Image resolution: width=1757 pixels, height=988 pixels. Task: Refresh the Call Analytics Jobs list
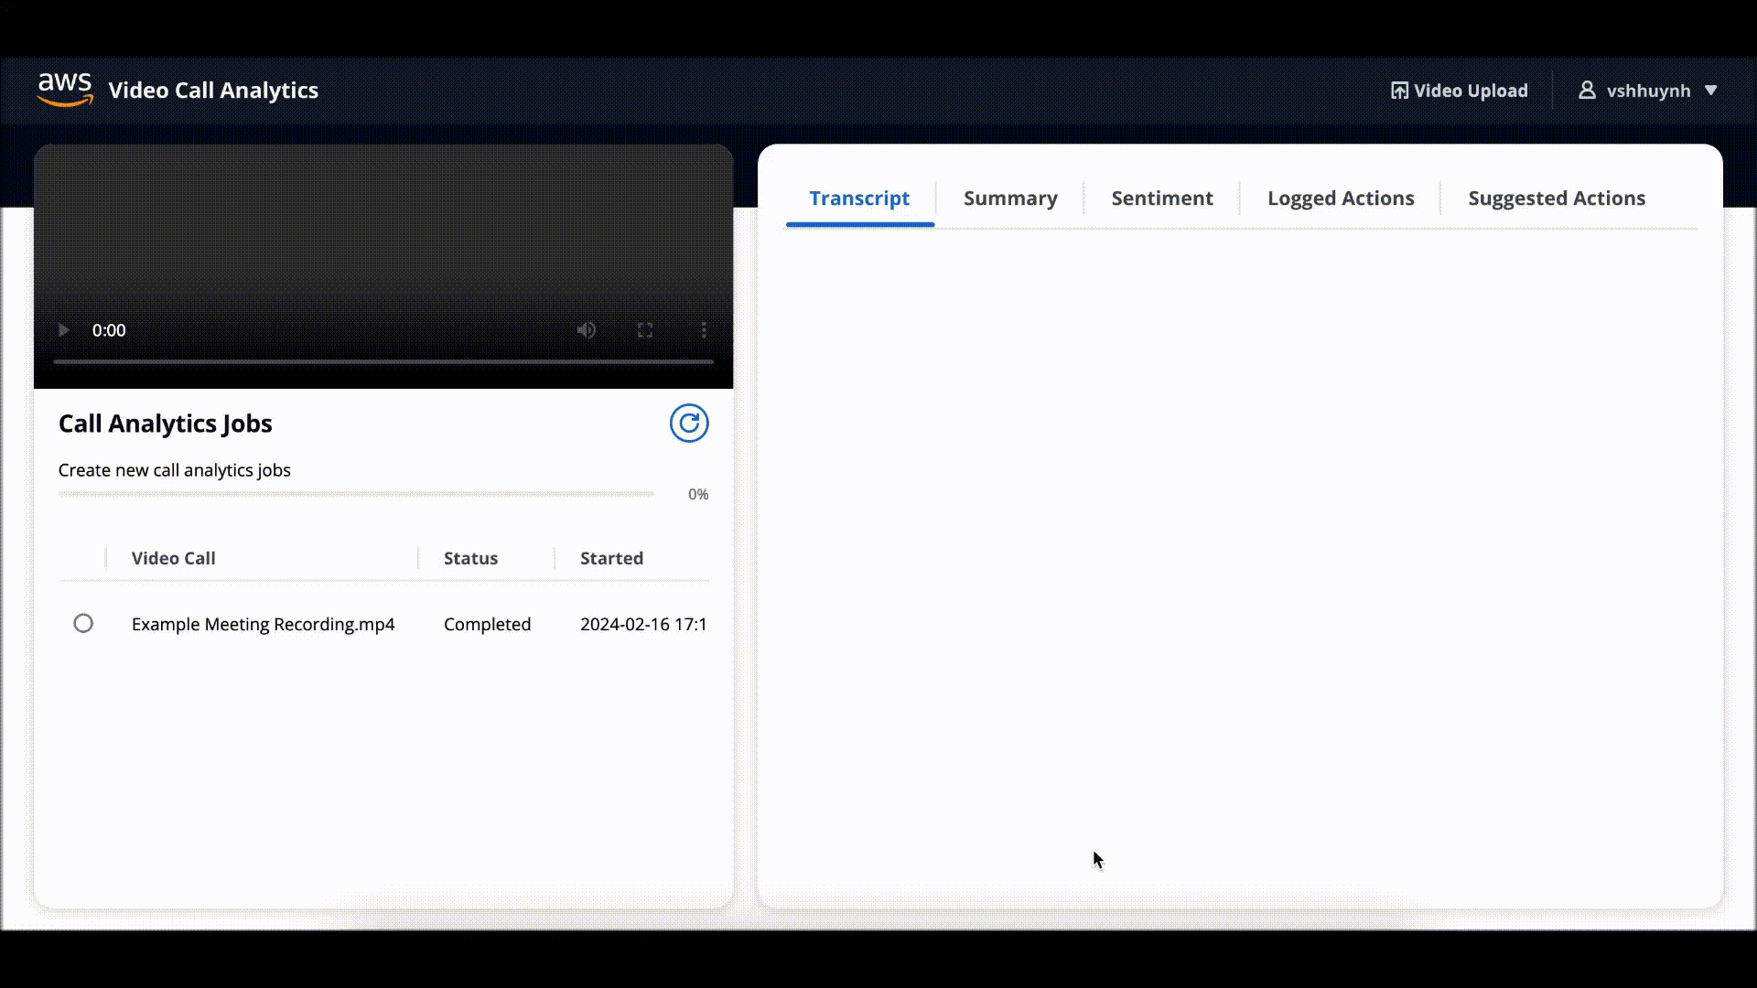click(688, 424)
